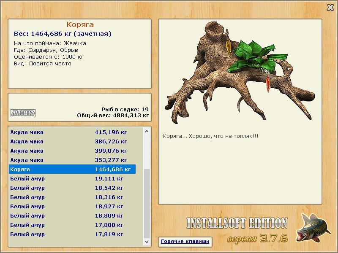Click the Вид: Ловится часто line
The width and height of the screenshot is (338, 253).
coord(43,64)
